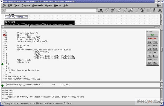This screenshot has width=164, height=106.
Task: Toggle the breakpoint marker at line 103
Action: (x=4, y=35)
